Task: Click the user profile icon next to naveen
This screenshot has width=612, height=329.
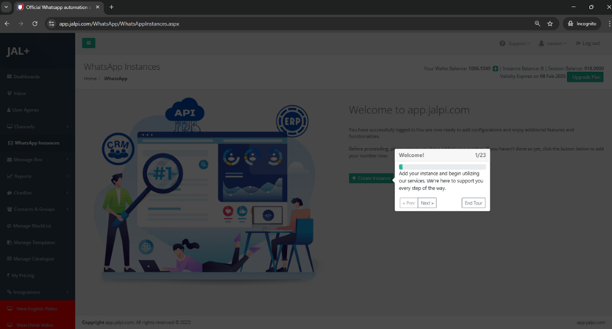Action: pos(541,43)
